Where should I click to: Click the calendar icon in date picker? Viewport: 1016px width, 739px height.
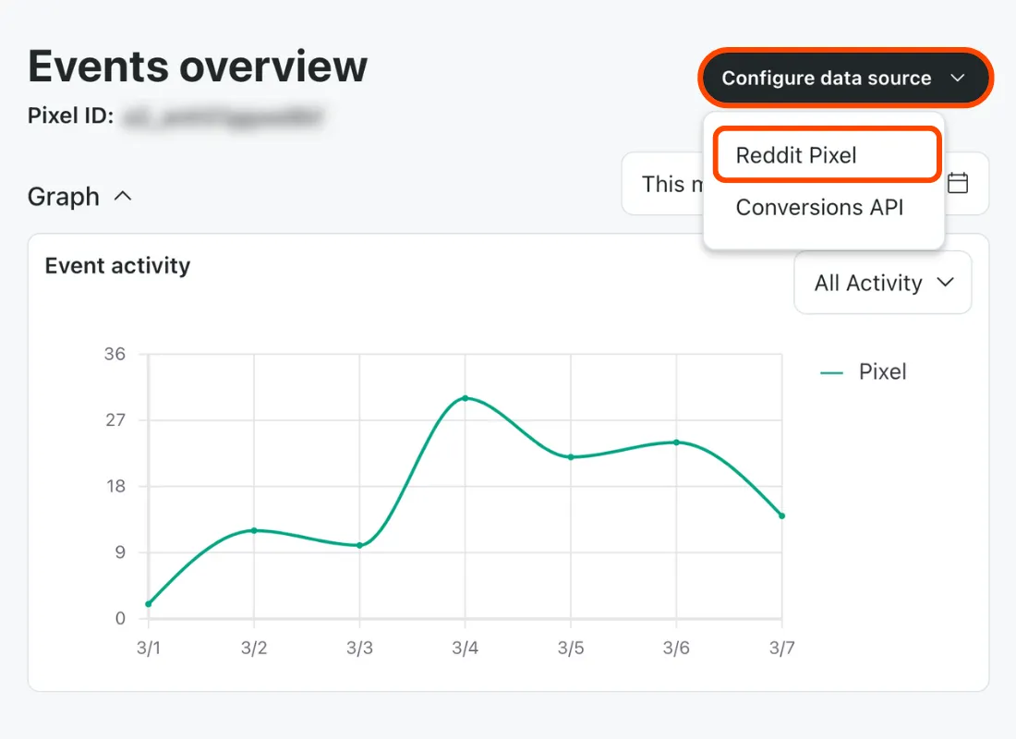tap(959, 183)
